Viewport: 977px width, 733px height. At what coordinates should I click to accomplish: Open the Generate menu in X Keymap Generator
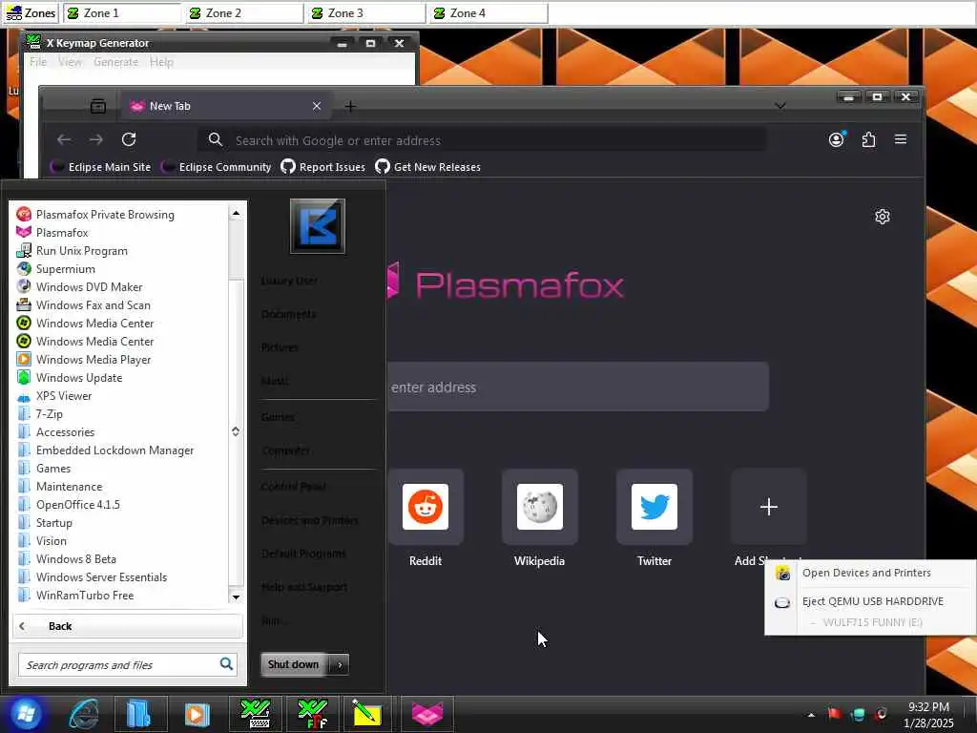(115, 62)
